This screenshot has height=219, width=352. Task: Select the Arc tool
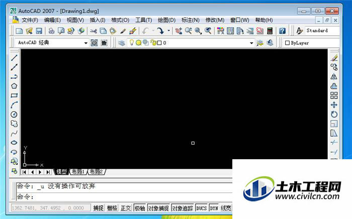point(14,105)
